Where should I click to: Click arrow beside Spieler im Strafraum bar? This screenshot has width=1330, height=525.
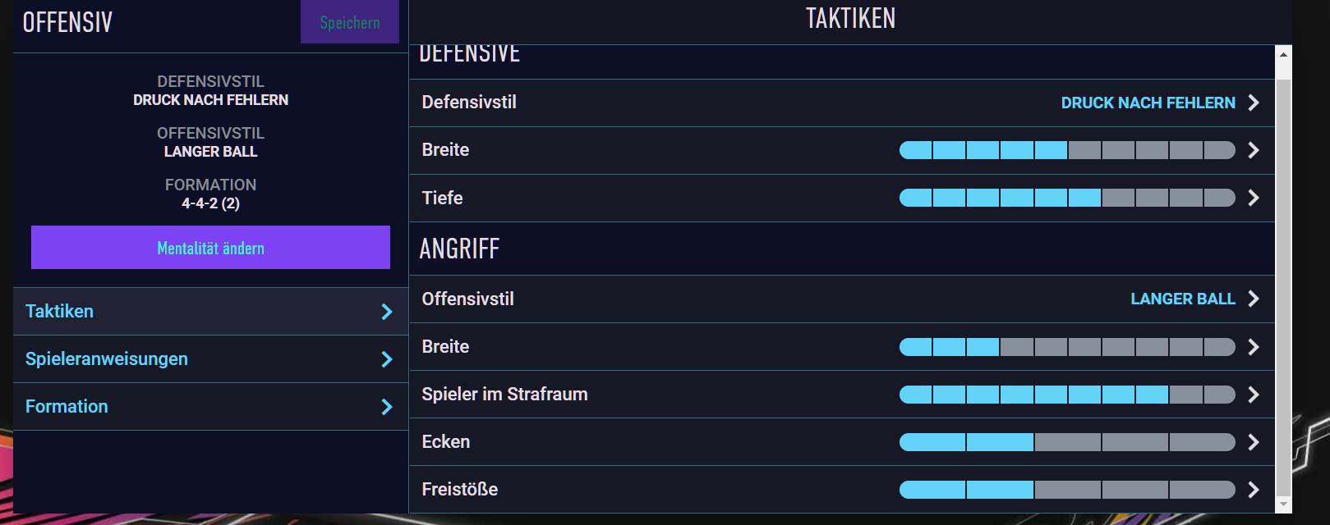(x=1254, y=395)
